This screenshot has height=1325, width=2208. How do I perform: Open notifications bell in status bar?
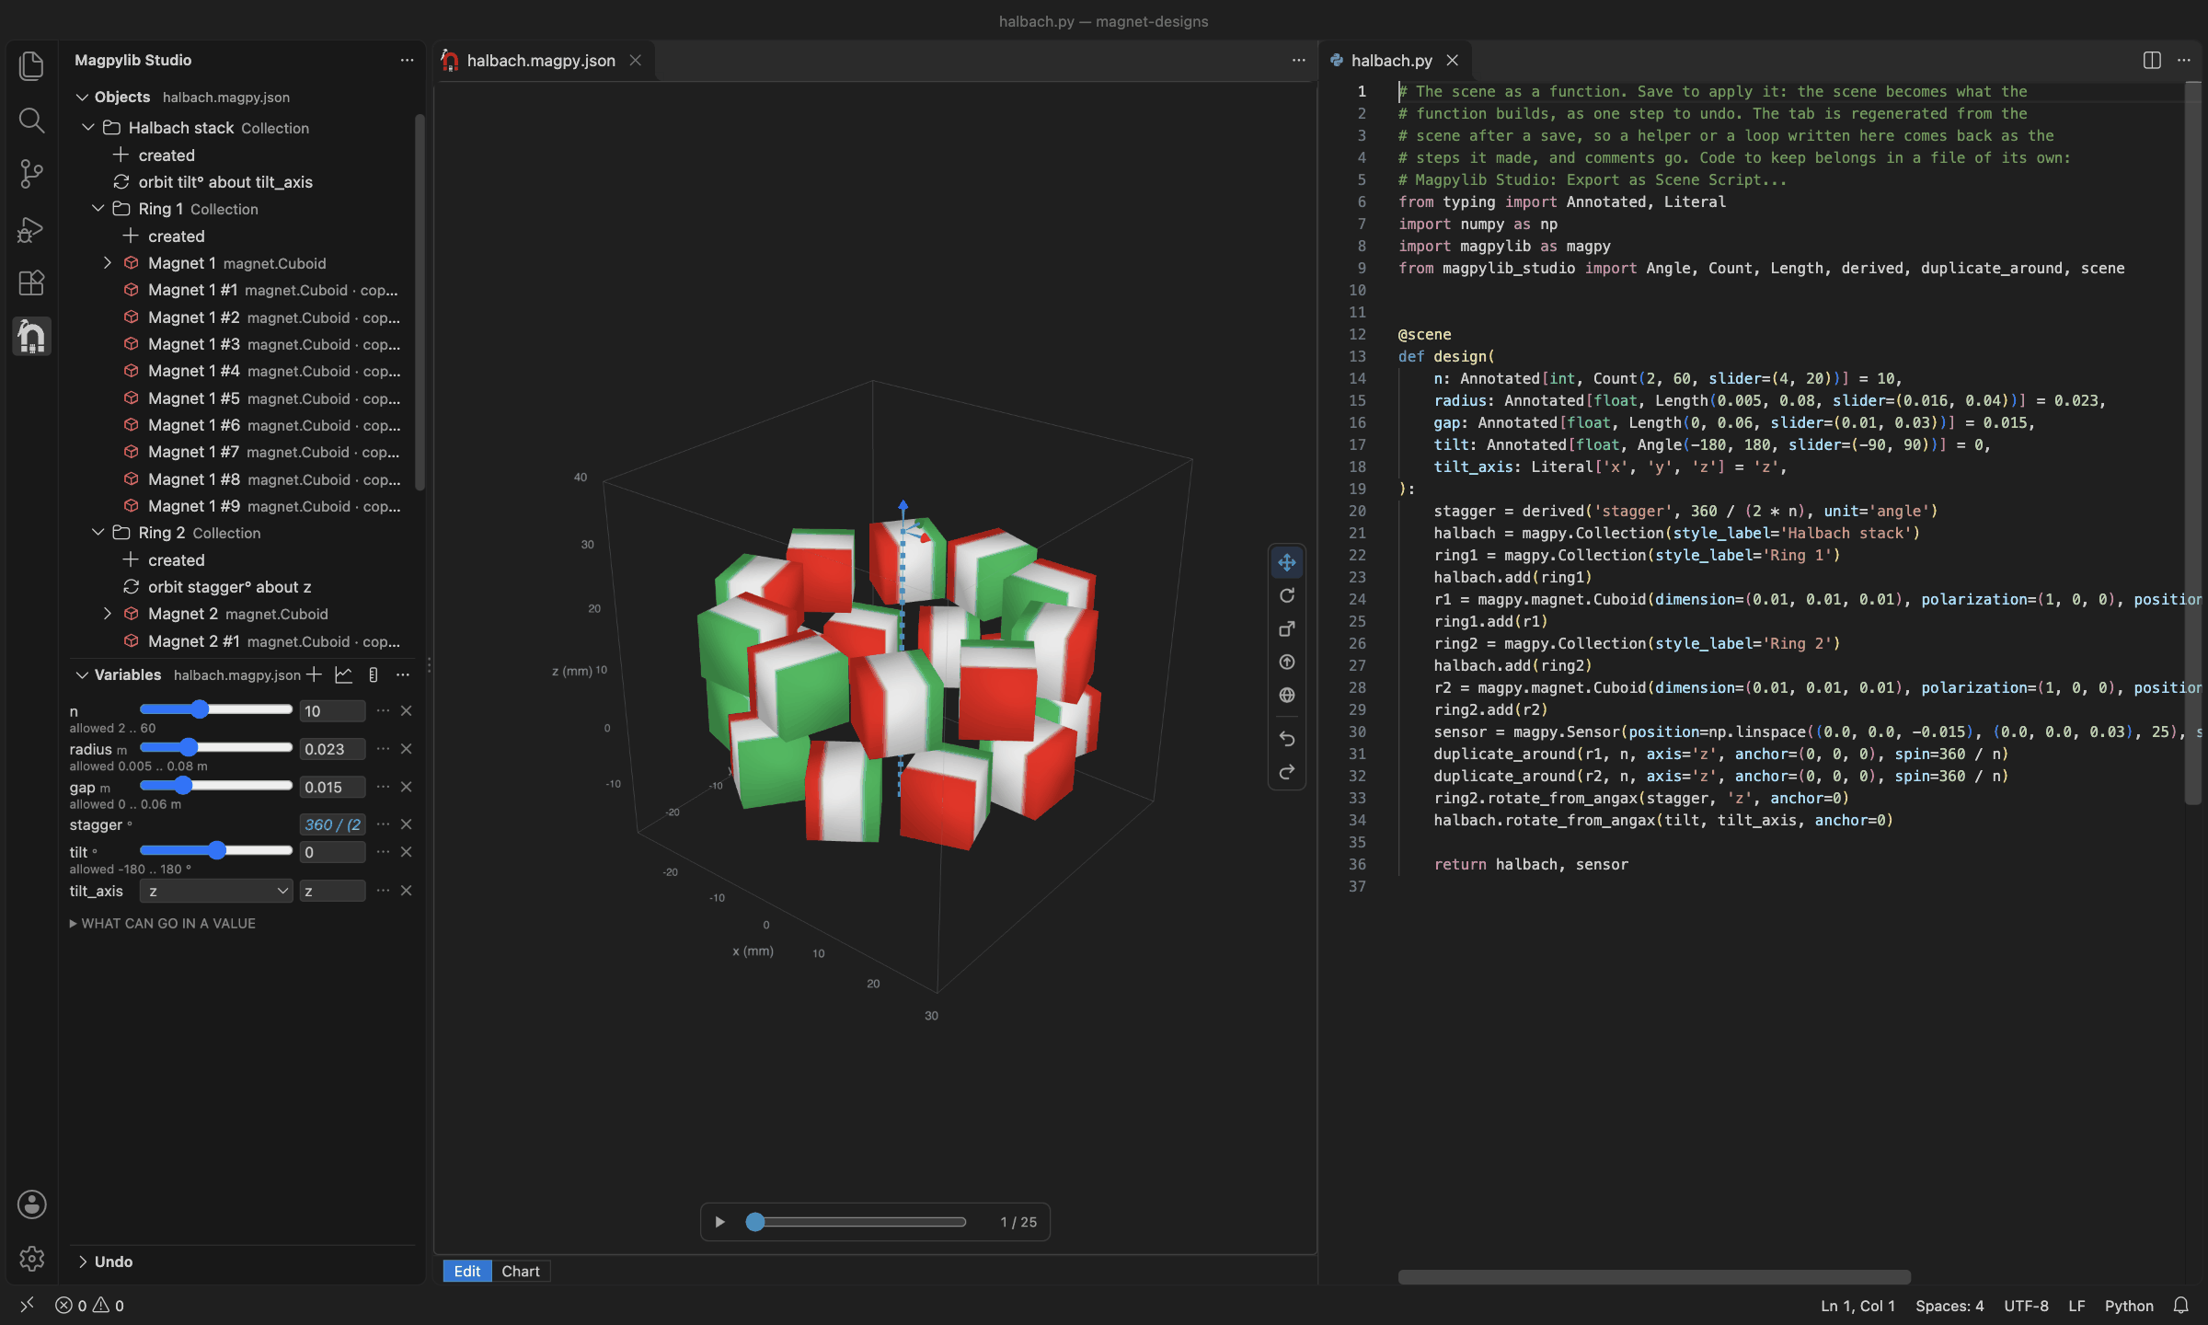point(2180,1305)
